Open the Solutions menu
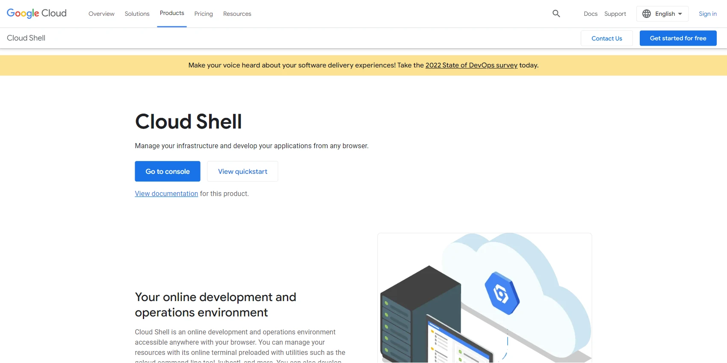The image size is (727, 363). click(137, 14)
